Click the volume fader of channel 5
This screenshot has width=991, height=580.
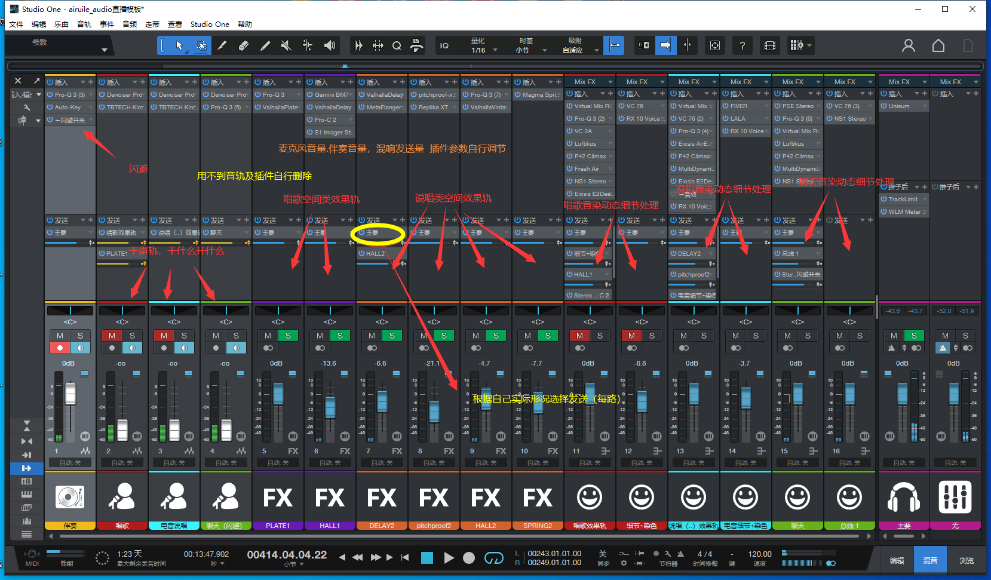278,394
